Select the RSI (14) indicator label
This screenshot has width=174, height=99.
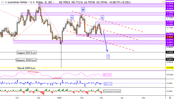107,75
